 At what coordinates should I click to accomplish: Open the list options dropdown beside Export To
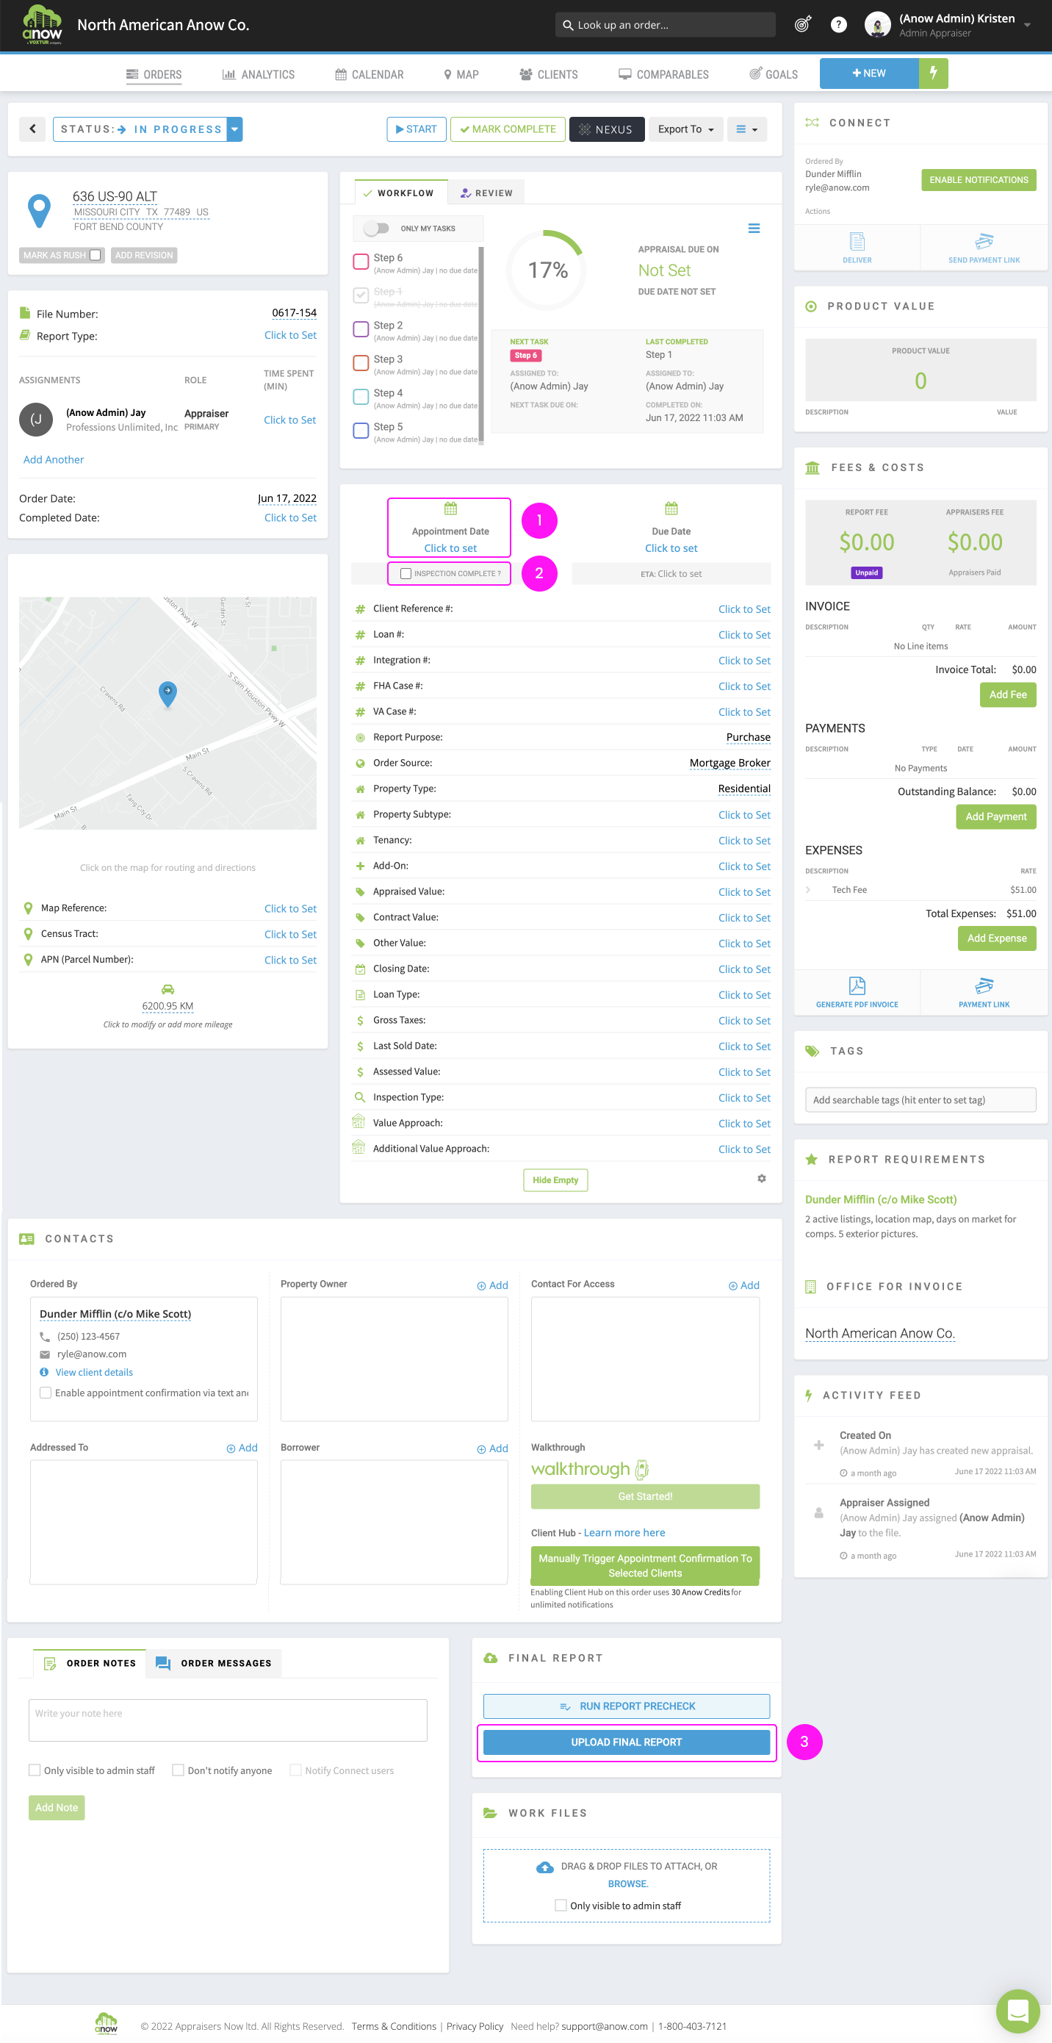click(746, 129)
